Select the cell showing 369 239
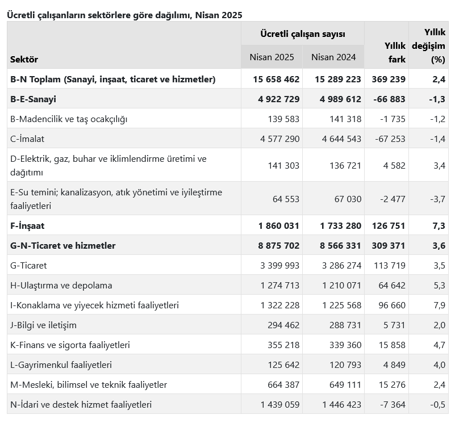This screenshot has width=455, height=423. click(x=389, y=79)
